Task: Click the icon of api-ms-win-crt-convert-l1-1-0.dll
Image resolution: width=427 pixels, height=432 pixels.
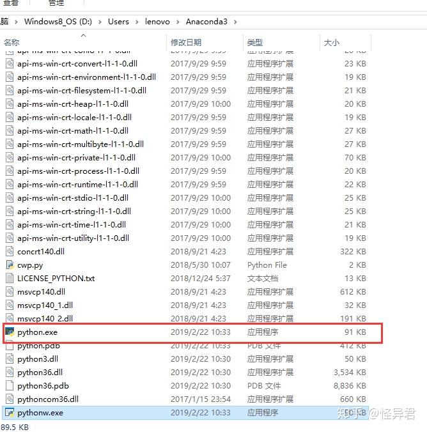Action: click(x=10, y=64)
